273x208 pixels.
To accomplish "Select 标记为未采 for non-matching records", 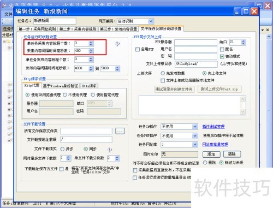I will [221, 163].
